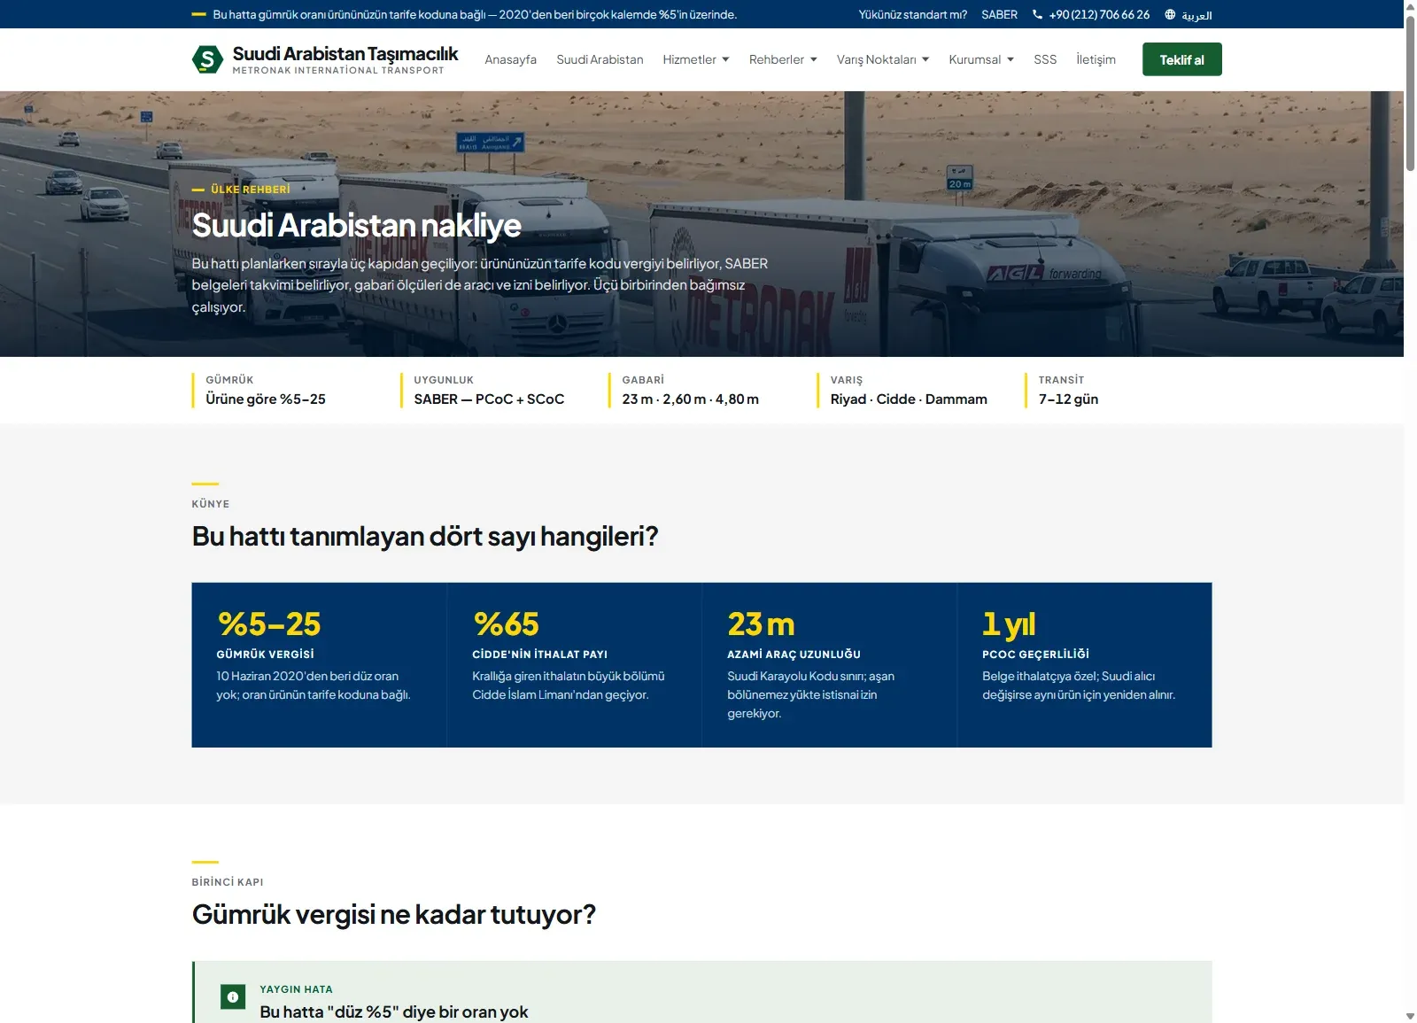
Task: Click the '%5–25' Gümrük Vergisi card
Action: tap(319, 665)
